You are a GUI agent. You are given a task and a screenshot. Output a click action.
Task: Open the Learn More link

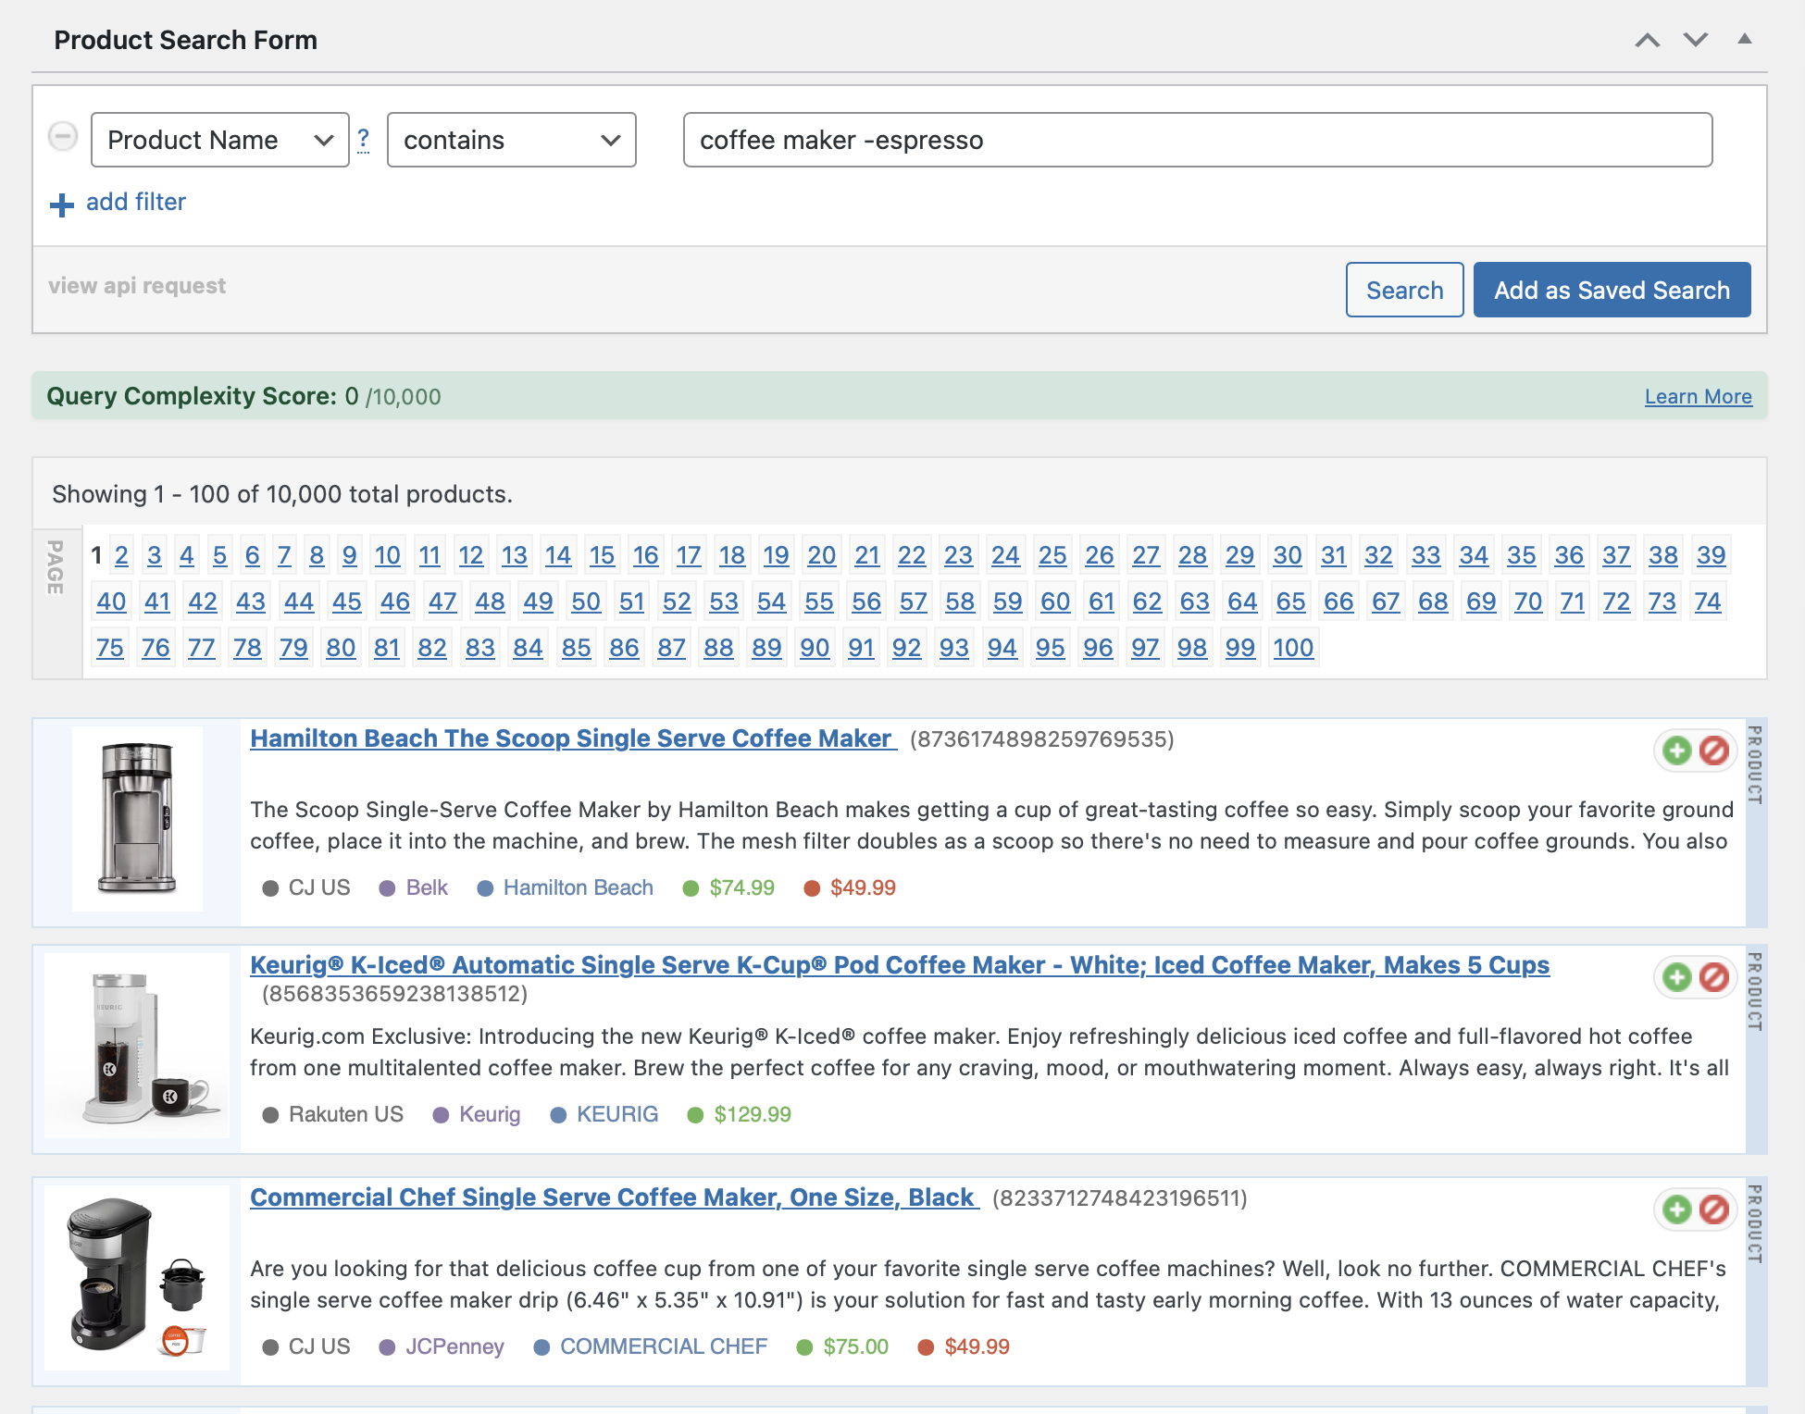click(1698, 396)
